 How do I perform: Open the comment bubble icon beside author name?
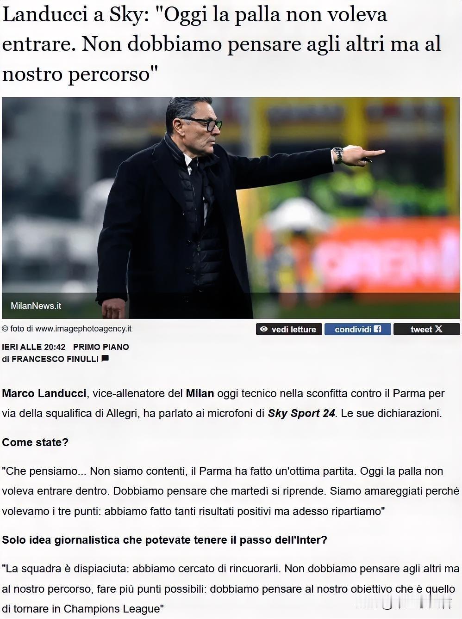105,358
